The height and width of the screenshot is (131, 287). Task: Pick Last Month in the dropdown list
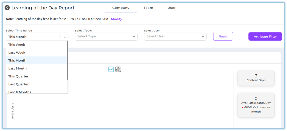point(17,68)
